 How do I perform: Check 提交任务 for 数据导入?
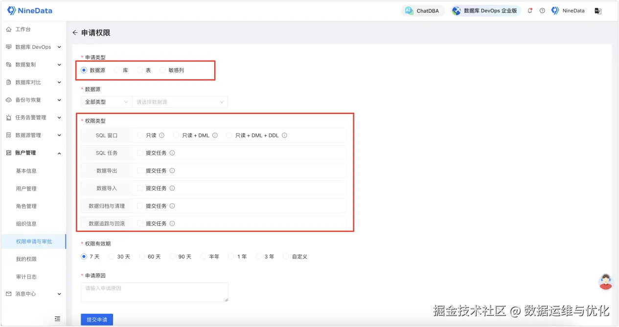[140, 188]
